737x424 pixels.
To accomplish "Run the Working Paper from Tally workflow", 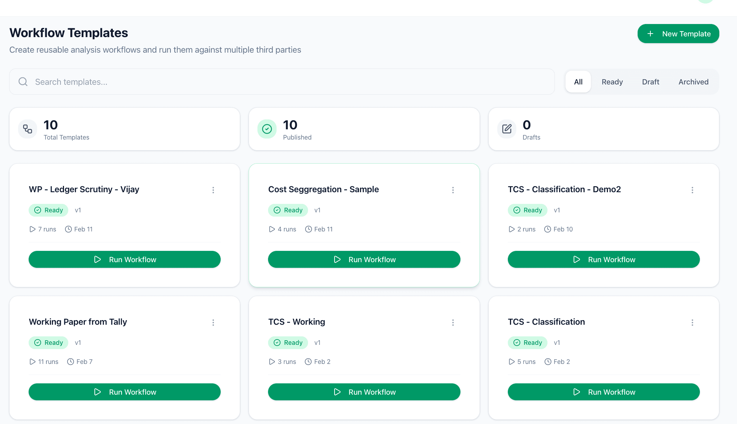I will (x=124, y=392).
